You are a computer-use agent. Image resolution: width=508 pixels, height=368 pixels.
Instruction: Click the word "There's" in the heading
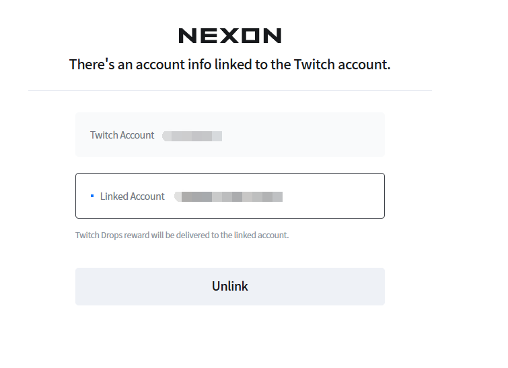click(92, 65)
